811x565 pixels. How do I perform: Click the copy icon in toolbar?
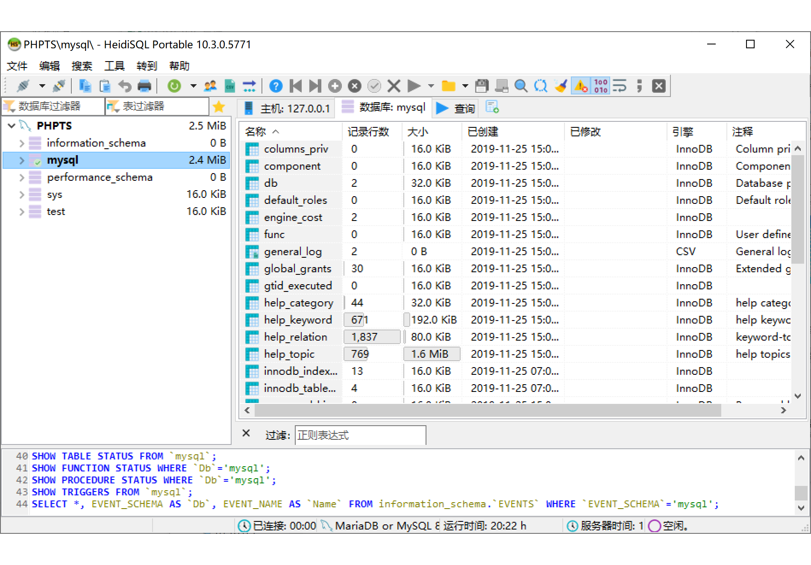(85, 86)
